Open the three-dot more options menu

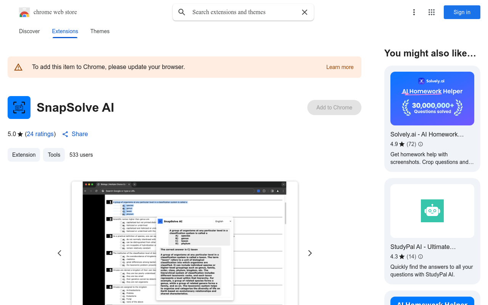coord(414,12)
